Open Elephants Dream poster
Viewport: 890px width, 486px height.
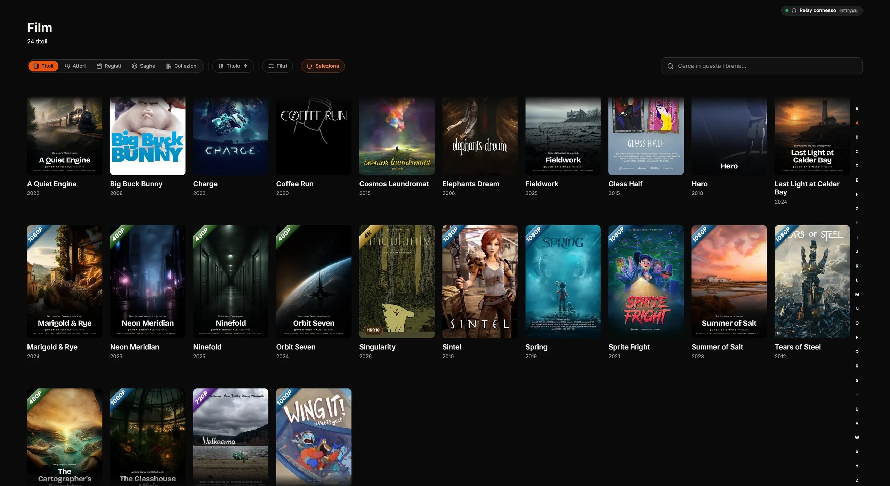click(x=480, y=136)
